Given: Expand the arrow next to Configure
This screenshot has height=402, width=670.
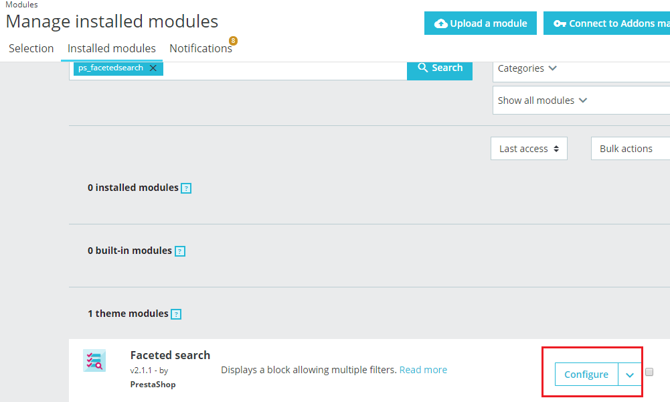Looking at the screenshot, I should [x=630, y=375].
